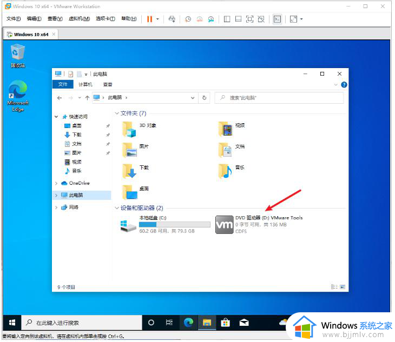Select 音乐 in the navigation pane
Screen dimensions: 395x342
point(77,171)
